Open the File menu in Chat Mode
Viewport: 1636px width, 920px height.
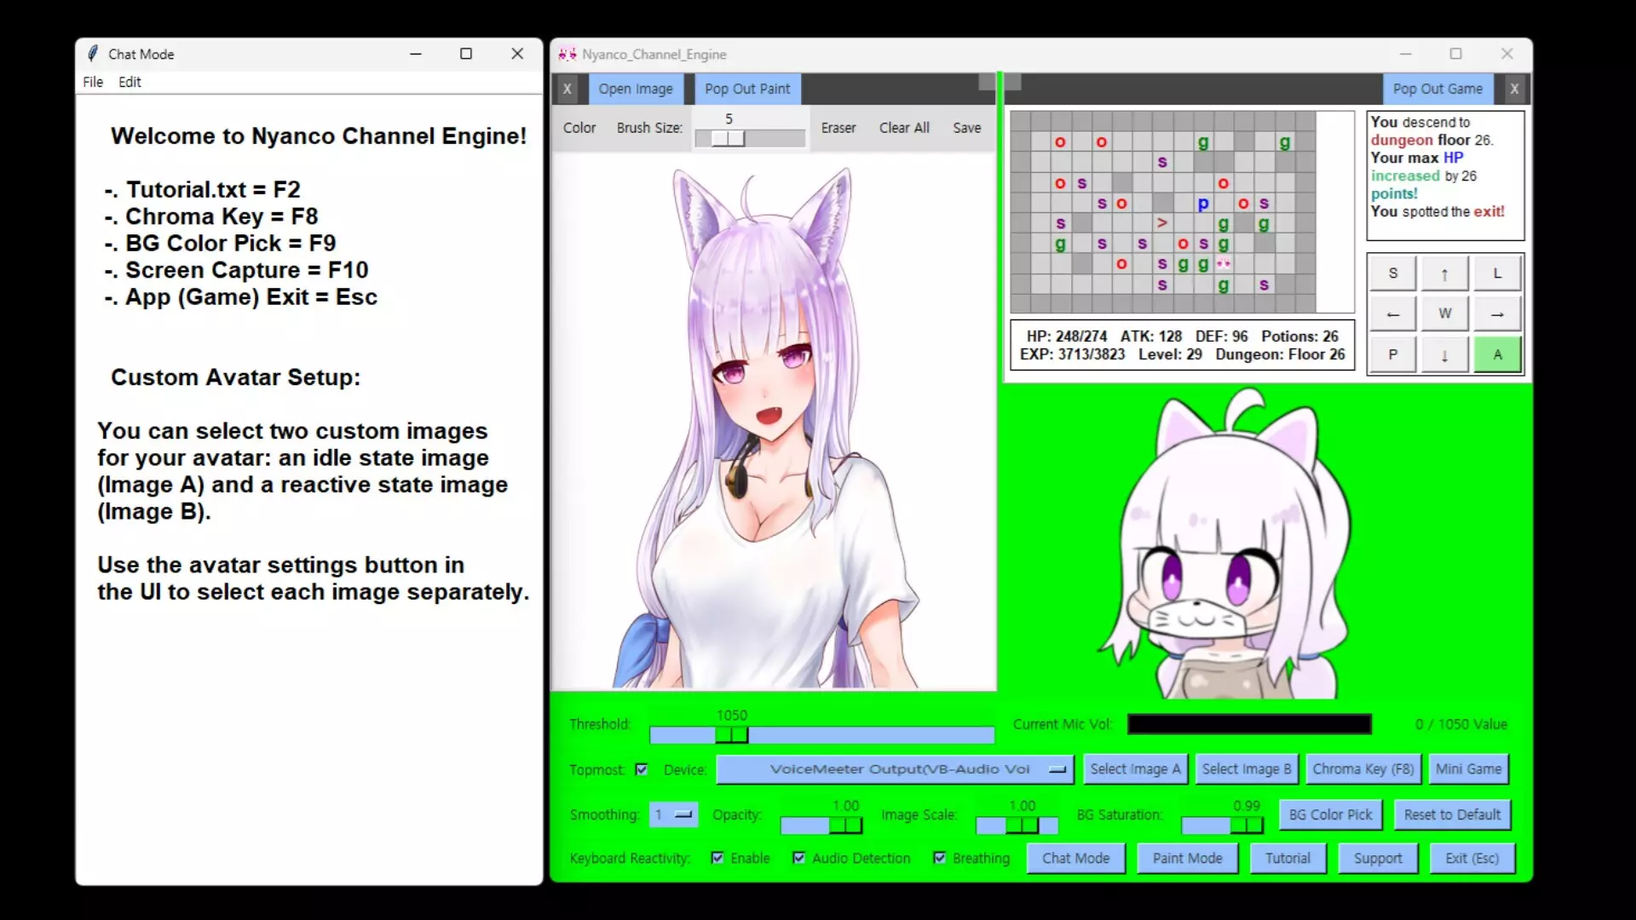pyautogui.click(x=92, y=82)
